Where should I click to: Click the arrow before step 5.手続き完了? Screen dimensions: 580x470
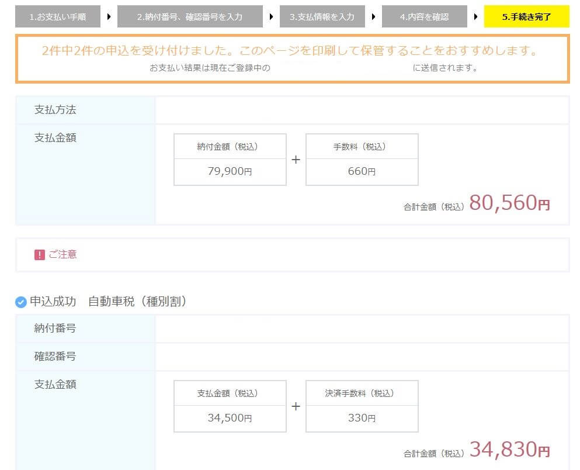[x=476, y=16]
